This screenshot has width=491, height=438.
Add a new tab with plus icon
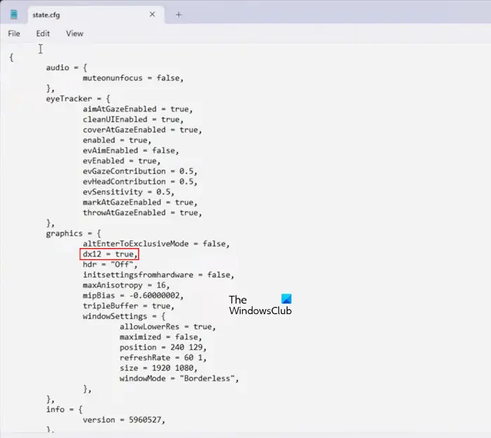click(x=178, y=15)
